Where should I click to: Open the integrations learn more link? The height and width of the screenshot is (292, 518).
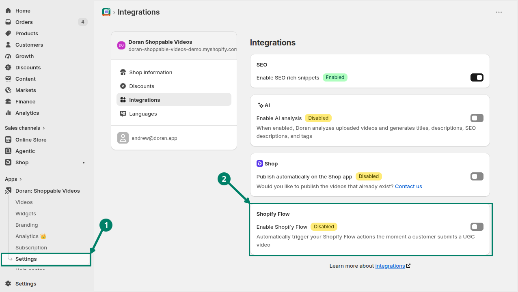tap(390, 266)
